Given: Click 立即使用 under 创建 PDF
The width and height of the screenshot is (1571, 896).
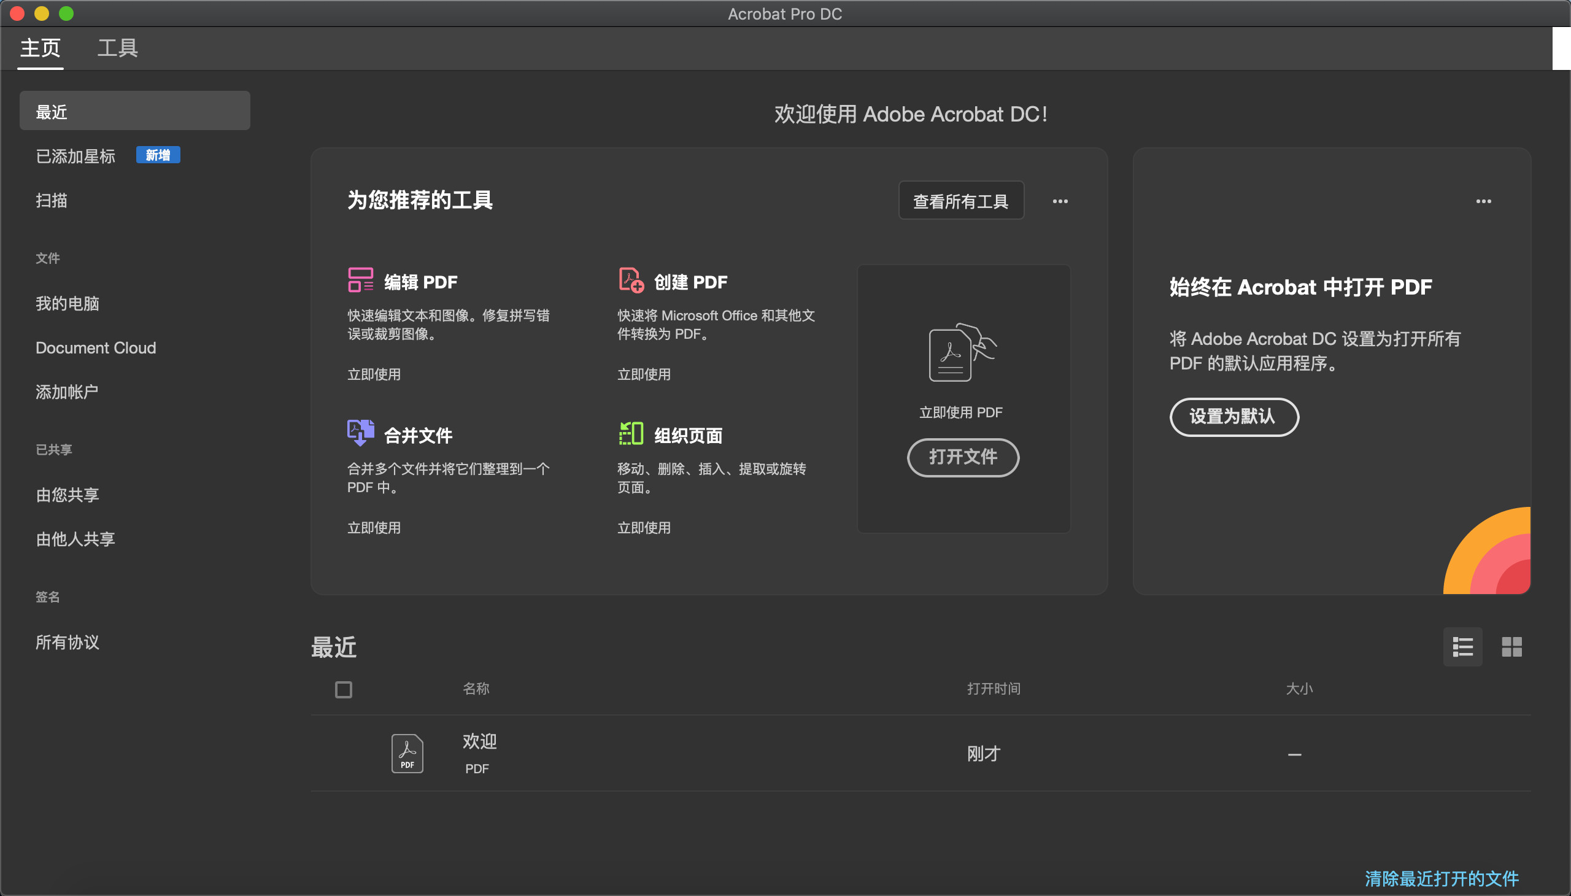Looking at the screenshot, I should (x=644, y=374).
